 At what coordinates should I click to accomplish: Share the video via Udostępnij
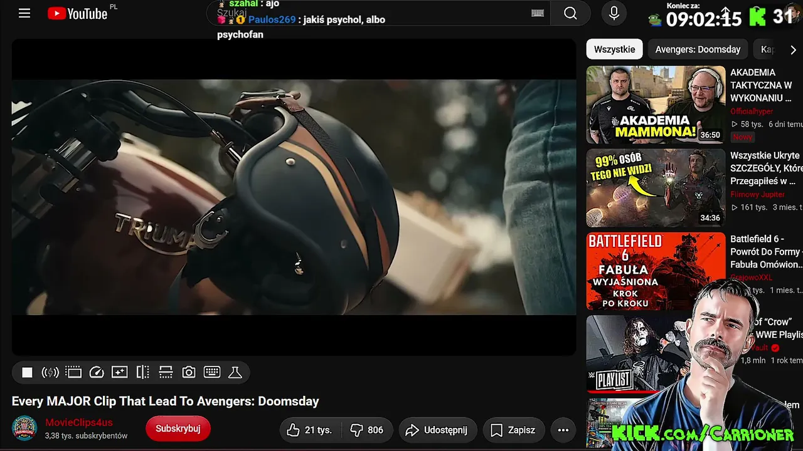(437, 430)
